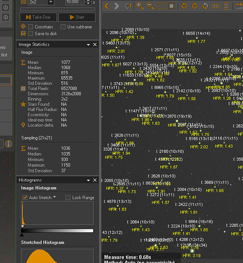Fit image to screen icon
The height and width of the screenshot is (263, 243).
click(x=161, y=6)
